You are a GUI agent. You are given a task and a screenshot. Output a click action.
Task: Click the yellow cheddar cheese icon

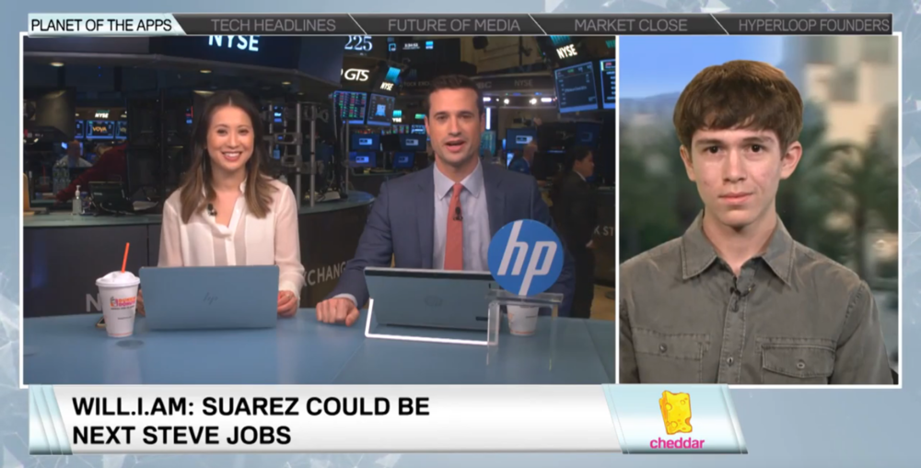675,413
